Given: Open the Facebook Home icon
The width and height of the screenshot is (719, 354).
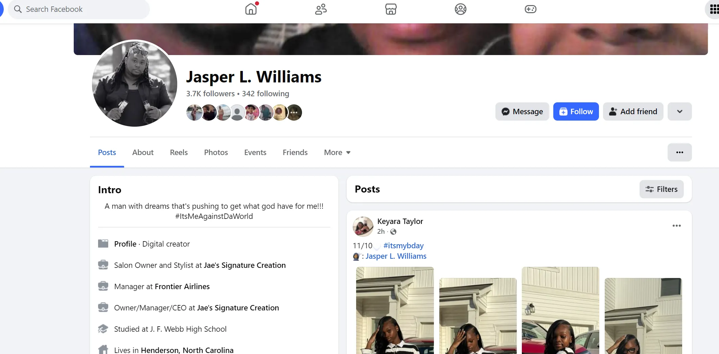Looking at the screenshot, I should click(251, 9).
